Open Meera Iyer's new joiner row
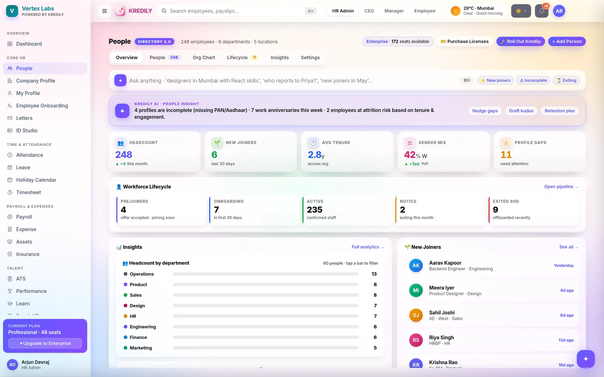This screenshot has width=604, height=377. click(x=491, y=291)
